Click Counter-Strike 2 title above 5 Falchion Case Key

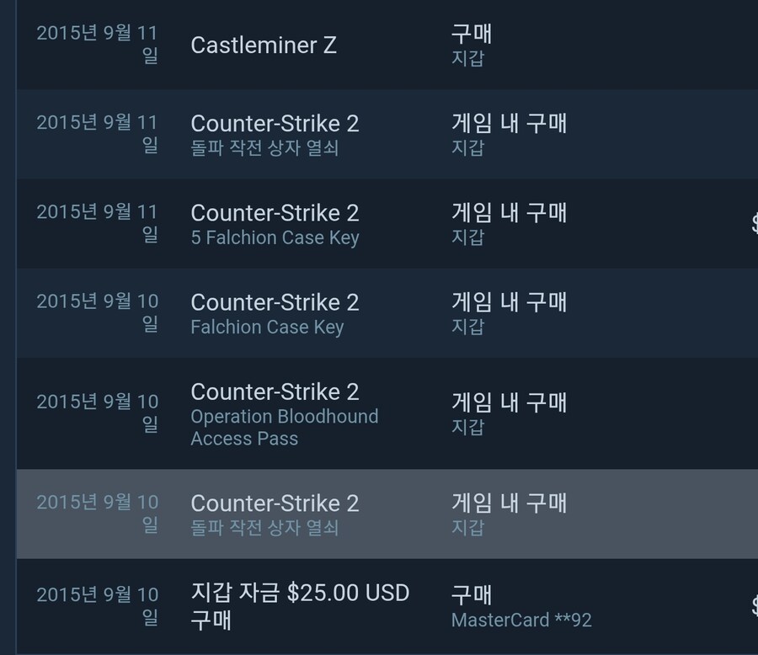pos(275,213)
